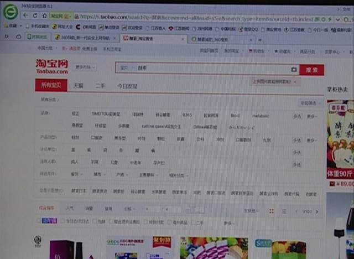Click the green 360 browser logo
The width and height of the screenshot is (354, 259).
point(11,12)
